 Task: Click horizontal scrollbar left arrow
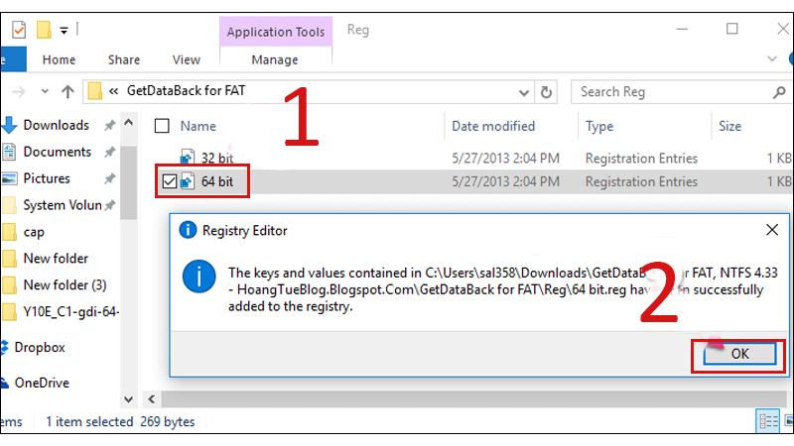coord(152,399)
